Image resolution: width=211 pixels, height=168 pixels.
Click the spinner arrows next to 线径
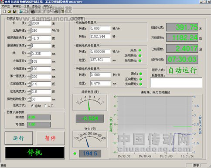click(x=29, y=54)
